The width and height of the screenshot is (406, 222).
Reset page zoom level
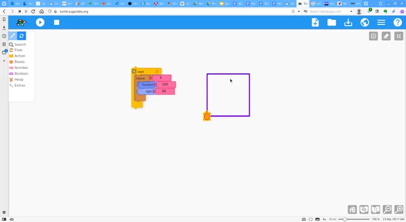tap(333, 219)
